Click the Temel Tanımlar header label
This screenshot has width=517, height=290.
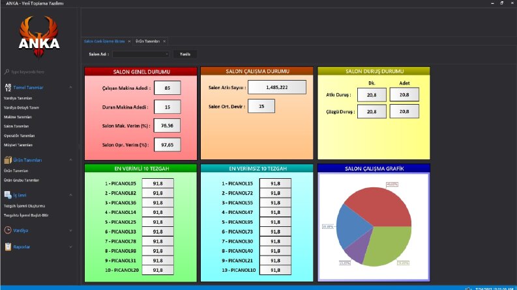tap(28, 88)
